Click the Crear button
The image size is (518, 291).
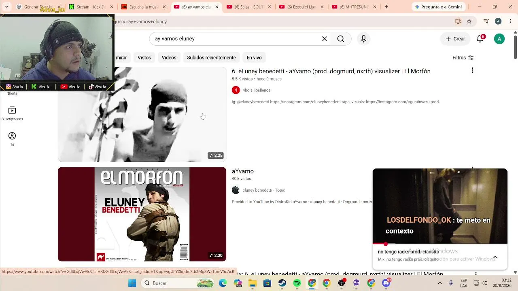(x=455, y=39)
